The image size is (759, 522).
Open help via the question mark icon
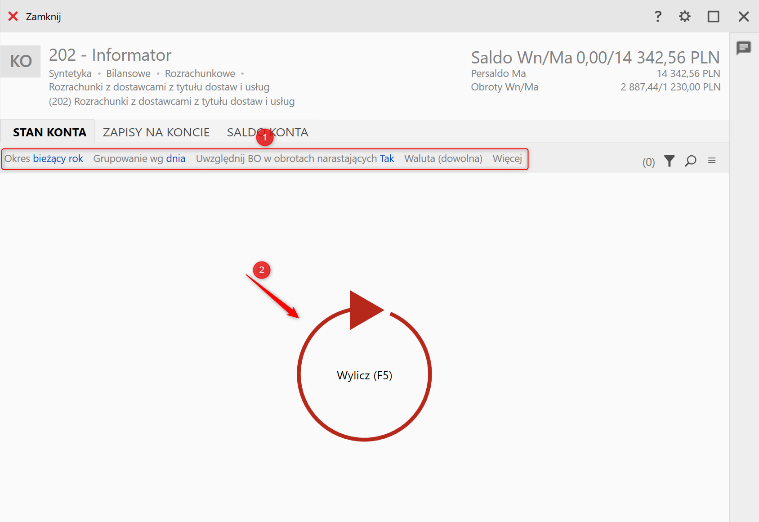point(658,17)
